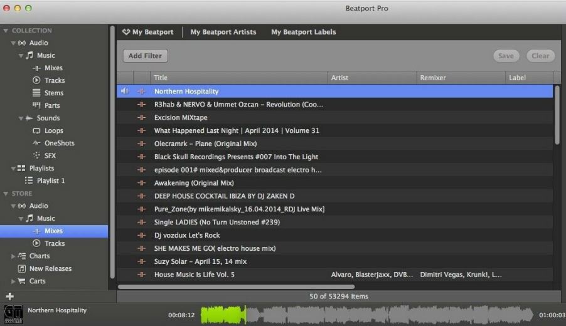The width and height of the screenshot is (566, 326).
Task: Click the Save filter button
Action: tap(506, 56)
